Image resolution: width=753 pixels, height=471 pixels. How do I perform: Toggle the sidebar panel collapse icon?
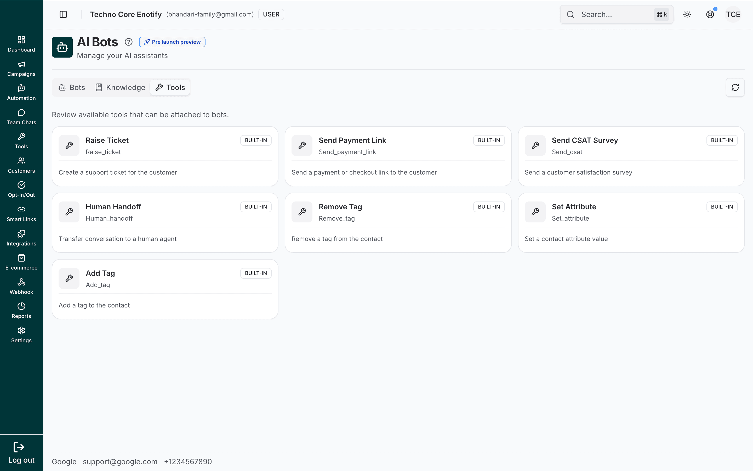click(63, 14)
